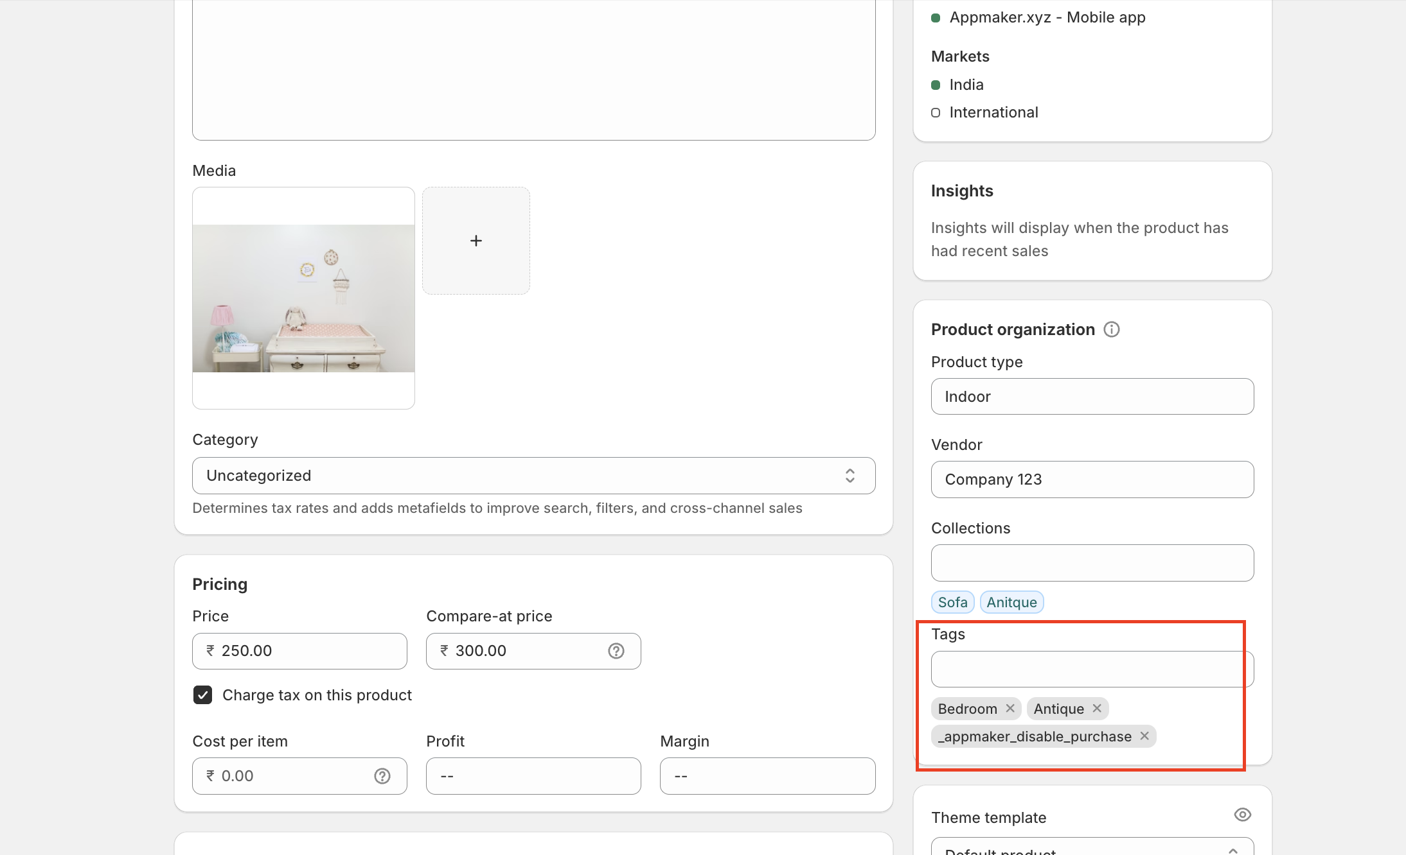The image size is (1406, 855).
Task: Click Compare-at price help icon
Action: 616,651
